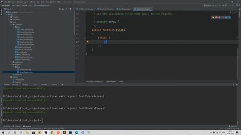Open in Edge browser icon in editor
The height and width of the screenshot is (135, 241).
pos(229,17)
